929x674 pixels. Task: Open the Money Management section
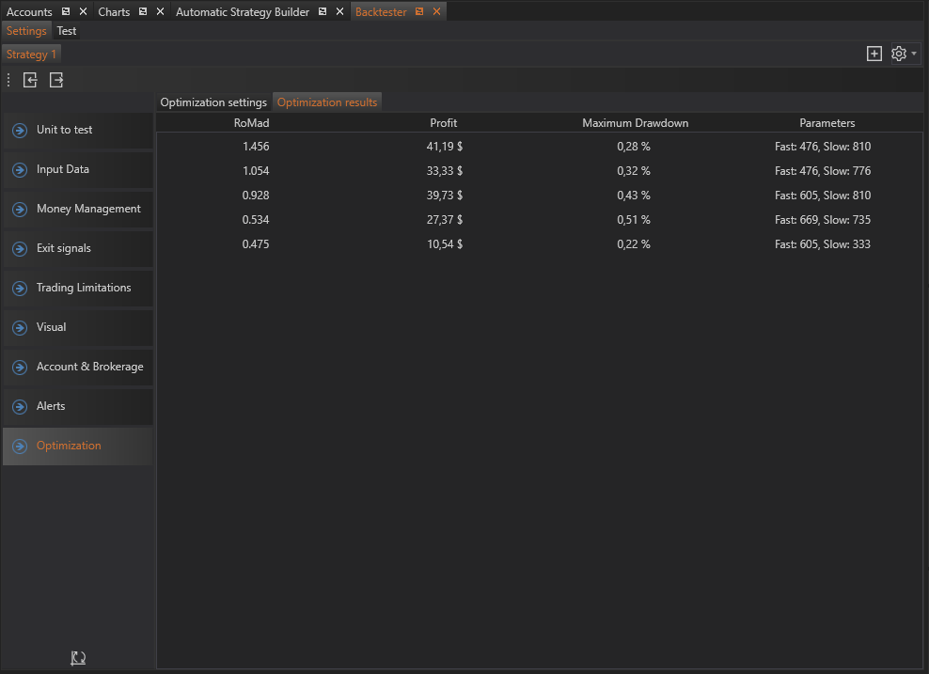[88, 209]
